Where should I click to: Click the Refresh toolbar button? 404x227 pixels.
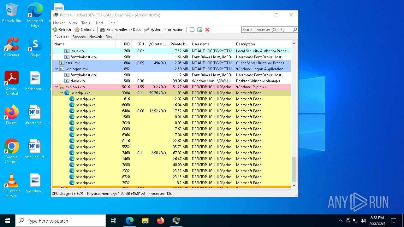62,30
